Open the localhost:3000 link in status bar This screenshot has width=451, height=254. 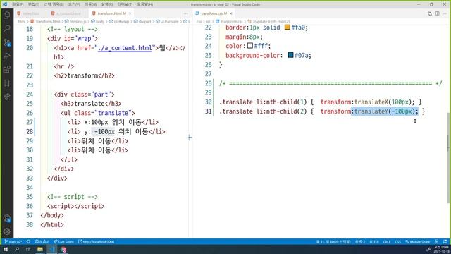97,242
